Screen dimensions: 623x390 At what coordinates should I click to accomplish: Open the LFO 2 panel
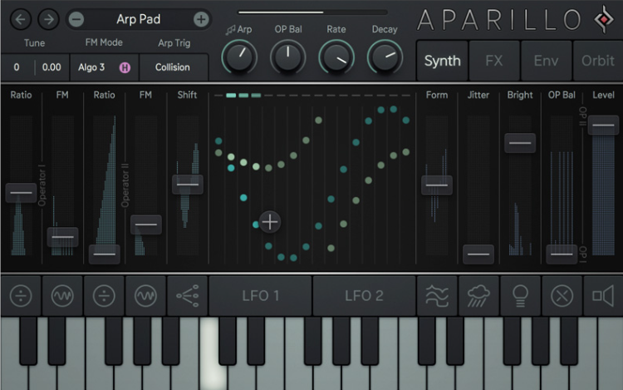pyautogui.click(x=364, y=296)
